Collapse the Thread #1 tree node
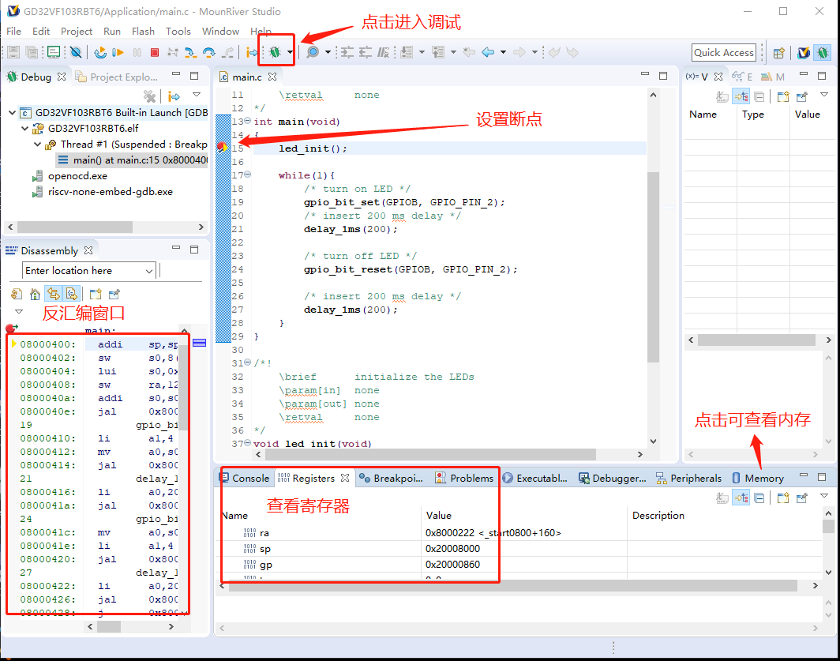The image size is (840, 661). 38,145
